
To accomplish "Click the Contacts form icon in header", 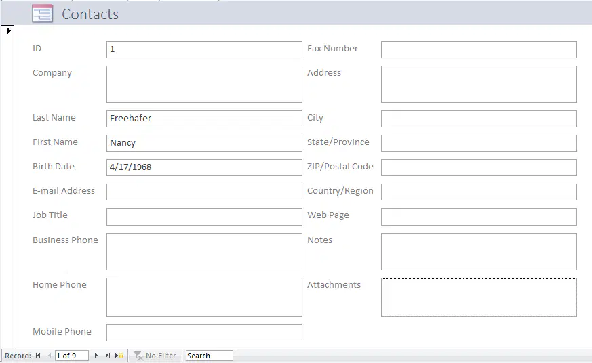I will pyautogui.click(x=42, y=14).
